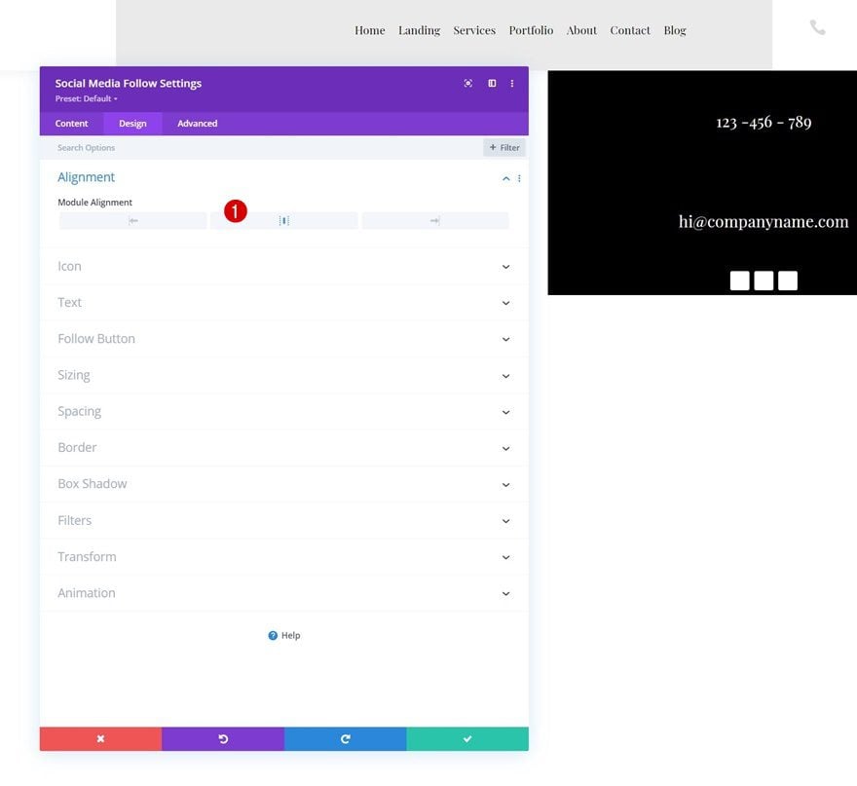Discard changes with the red X button
The width and height of the screenshot is (857, 786).
pos(100,738)
